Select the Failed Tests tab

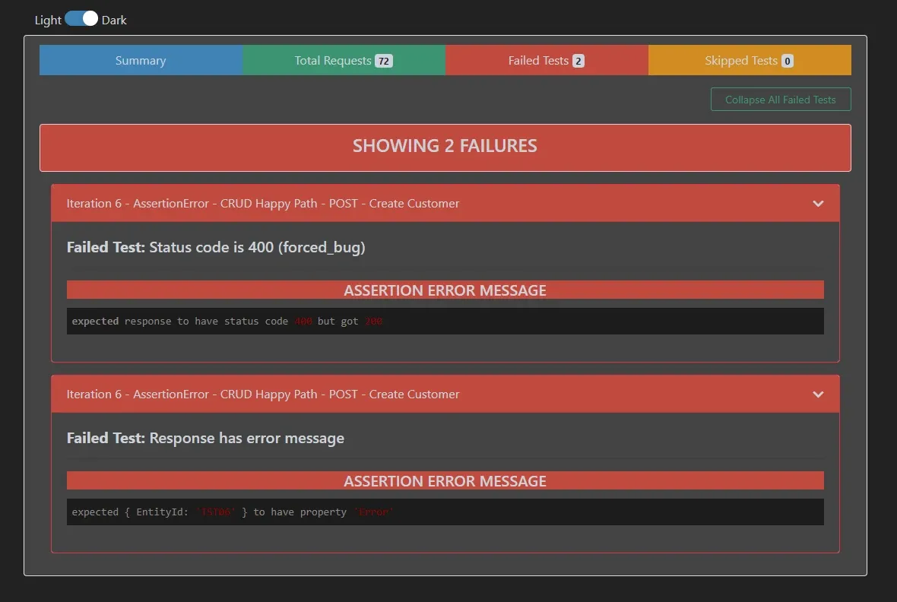point(537,60)
